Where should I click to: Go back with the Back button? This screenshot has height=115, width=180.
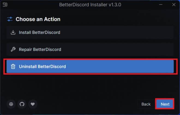point(146,104)
